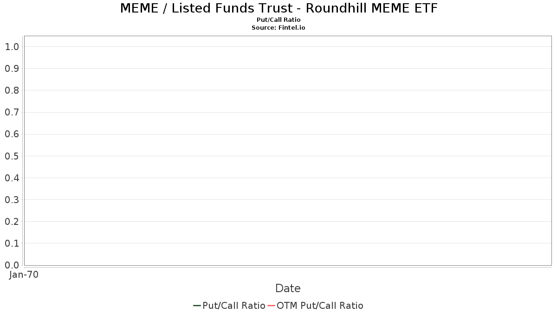
Task: Click the 0.6 y-axis tick label
Action: 12,134
